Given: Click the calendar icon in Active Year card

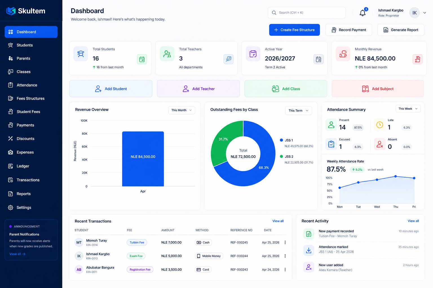Looking at the screenshot, I should 319,59.
